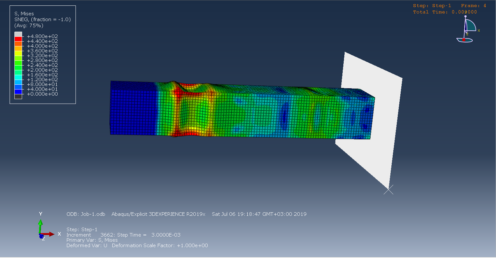Click the legend value +4.800e+02
This screenshot has height=258, width=496.
tap(42, 36)
